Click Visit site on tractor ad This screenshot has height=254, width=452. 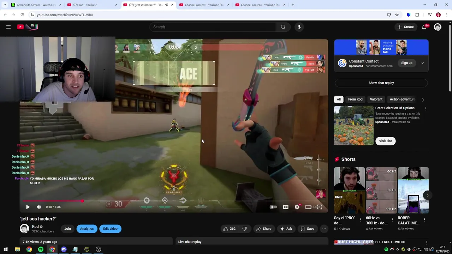(x=385, y=141)
